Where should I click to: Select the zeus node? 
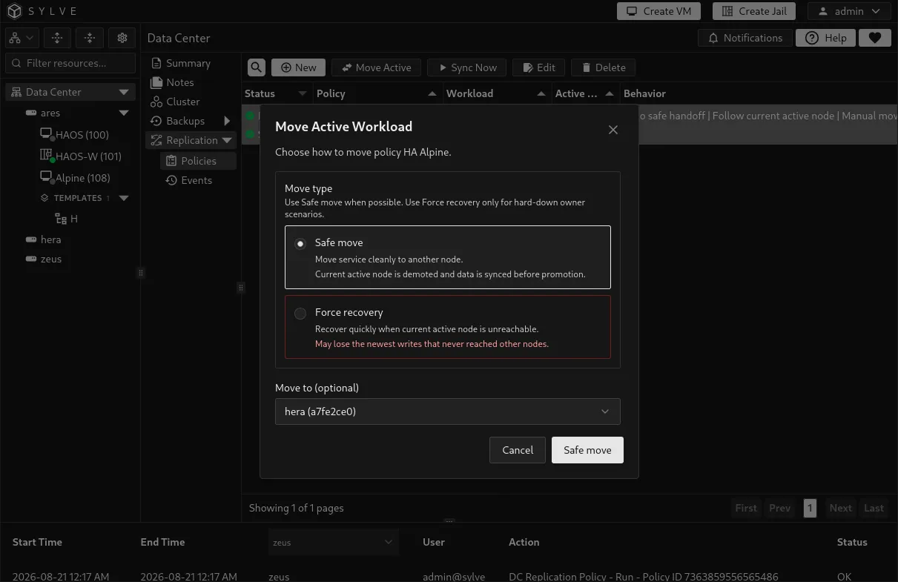point(44,259)
